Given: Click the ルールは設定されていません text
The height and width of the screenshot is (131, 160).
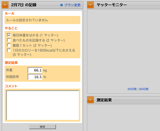Looking at the screenshot, I should [x=27, y=20].
